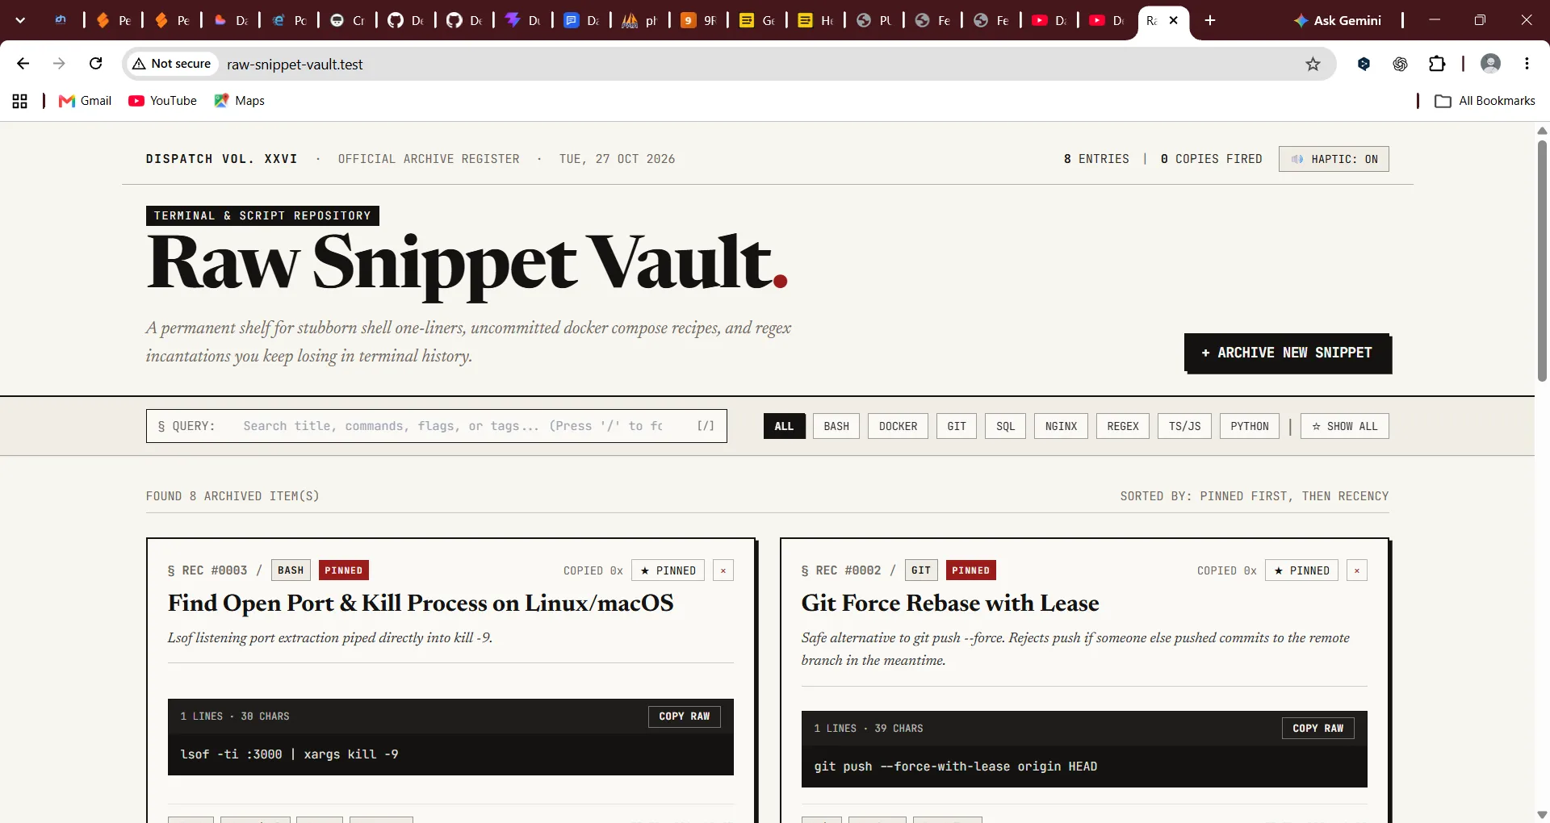Bookmark this page with the star icon
This screenshot has height=823, width=1550.
point(1313,64)
